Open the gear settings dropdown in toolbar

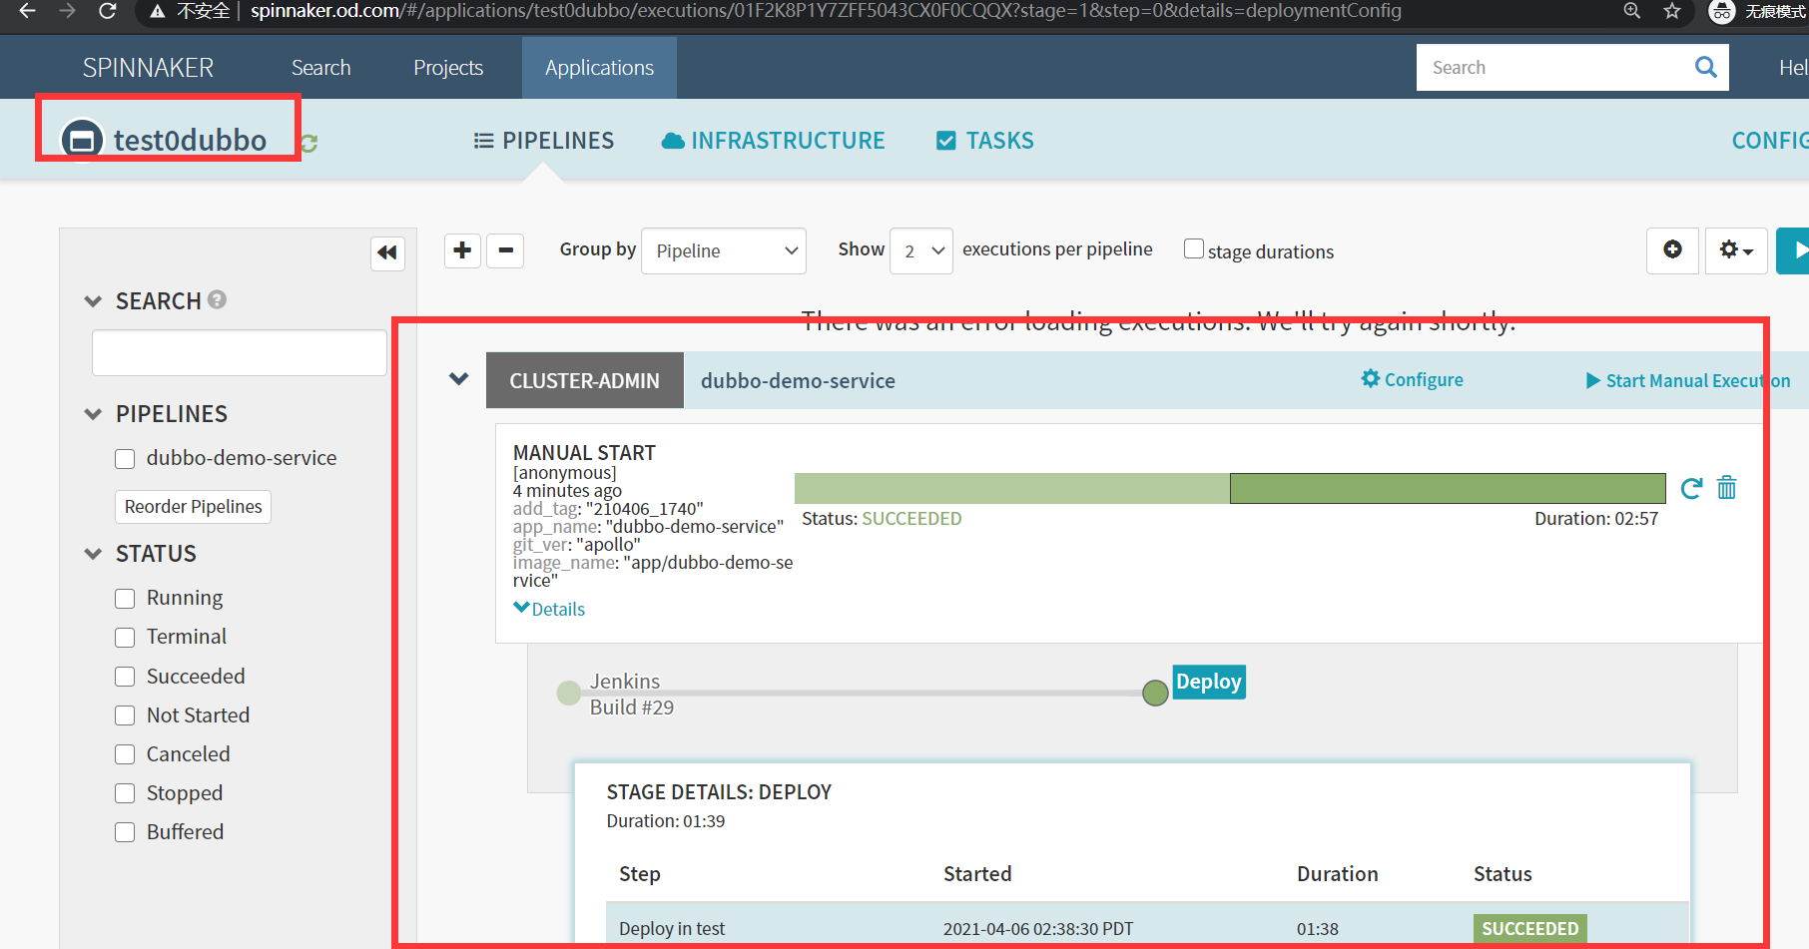1736,249
